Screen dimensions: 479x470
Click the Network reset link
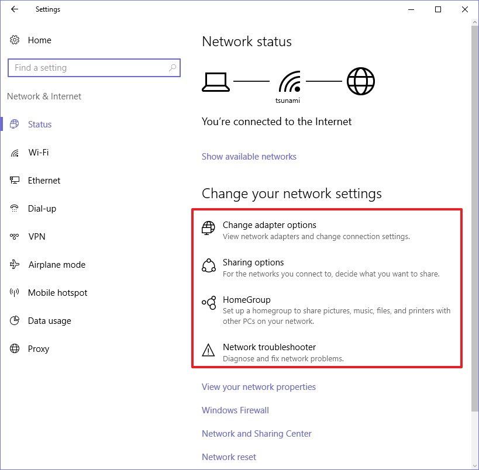click(229, 457)
